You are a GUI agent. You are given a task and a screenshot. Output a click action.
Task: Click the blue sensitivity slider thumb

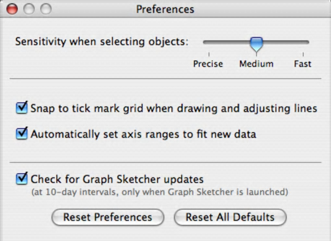point(256,44)
